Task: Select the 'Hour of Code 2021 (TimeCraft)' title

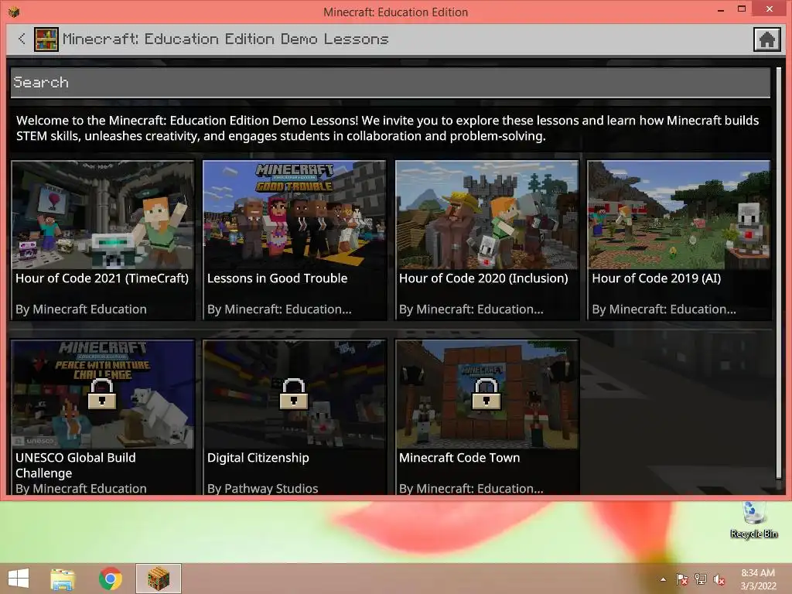Action: pyautogui.click(x=102, y=278)
